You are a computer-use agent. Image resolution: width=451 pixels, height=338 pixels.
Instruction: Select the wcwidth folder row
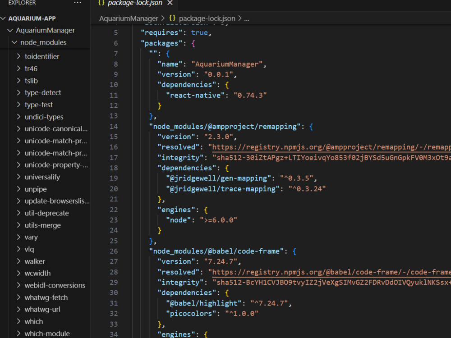[45, 274]
